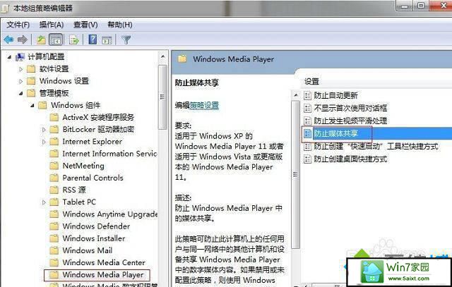Screen dimensions: 452x287
Task: Click the folder icon beside NetMeeting
Action: coord(54,166)
